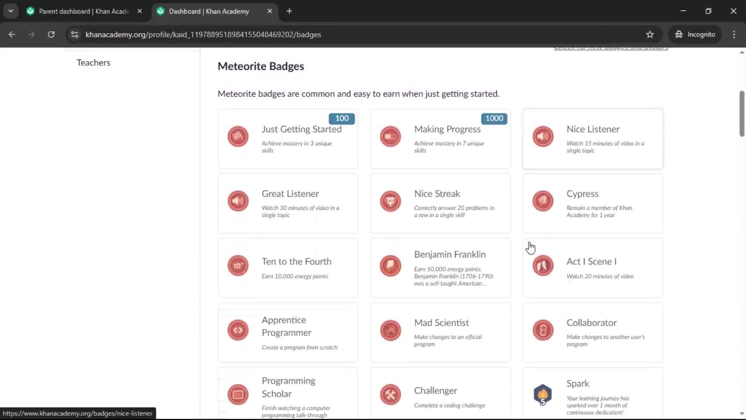The image size is (746, 420).
Task: Click the Nice Listener speaker badge icon
Action: [x=543, y=136]
